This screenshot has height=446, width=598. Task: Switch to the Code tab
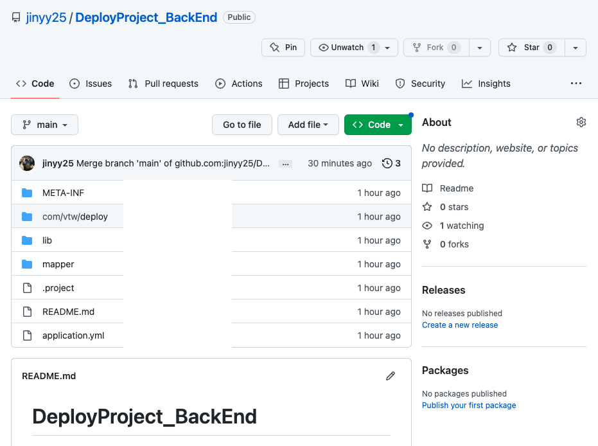pos(35,84)
